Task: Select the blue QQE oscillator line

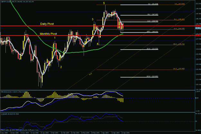Action: pos(61,121)
